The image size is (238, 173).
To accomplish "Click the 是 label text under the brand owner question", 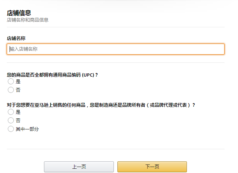I will point(18,112).
